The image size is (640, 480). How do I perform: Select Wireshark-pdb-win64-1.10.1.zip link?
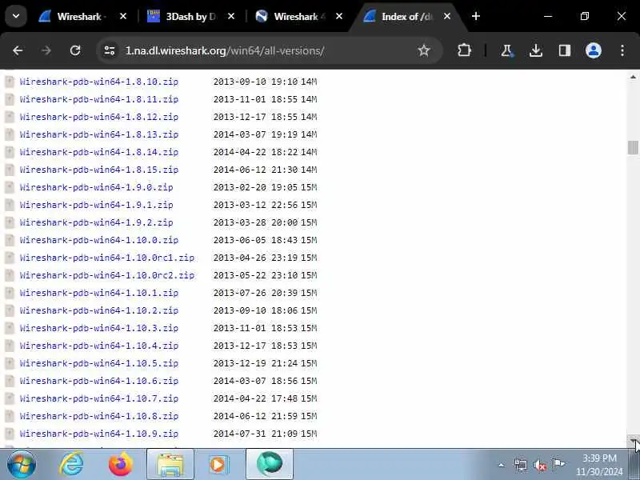coord(99,293)
